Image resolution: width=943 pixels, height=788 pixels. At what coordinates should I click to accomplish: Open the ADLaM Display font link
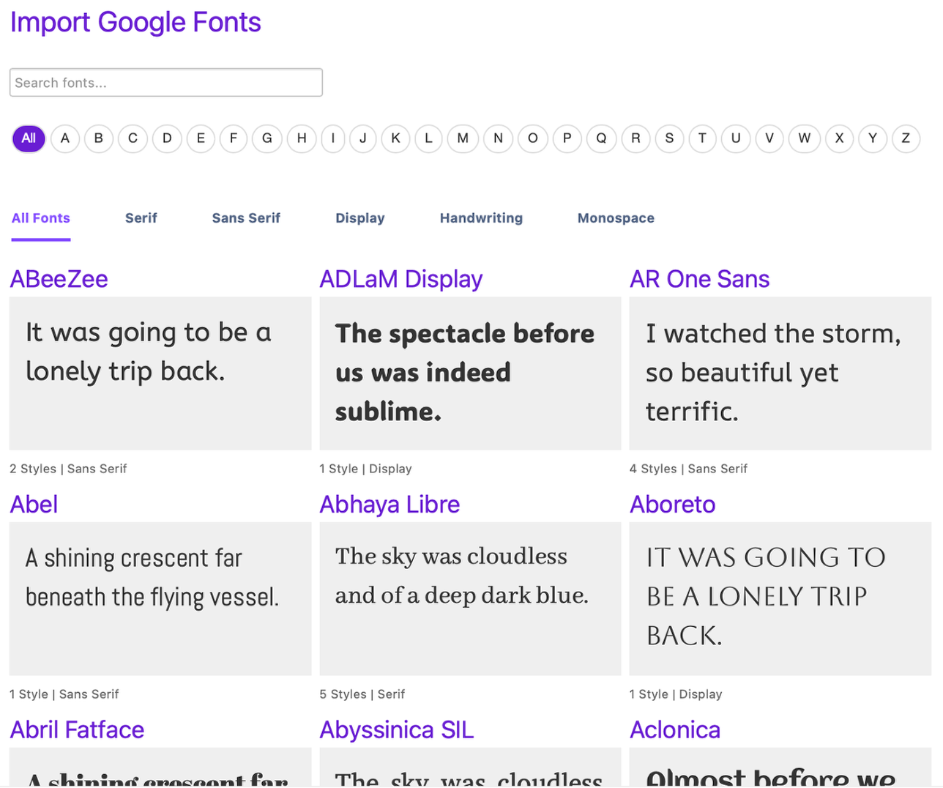pos(401,279)
